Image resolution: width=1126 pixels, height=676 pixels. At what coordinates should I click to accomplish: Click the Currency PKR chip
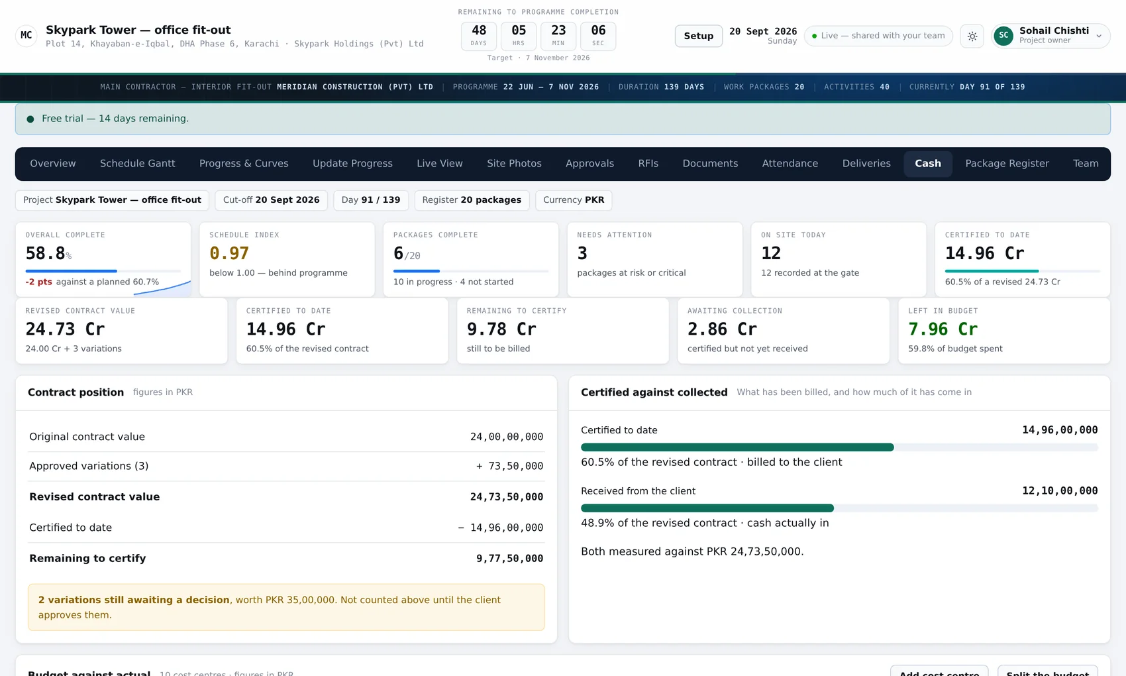pyautogui.click(x=574, y=200)
